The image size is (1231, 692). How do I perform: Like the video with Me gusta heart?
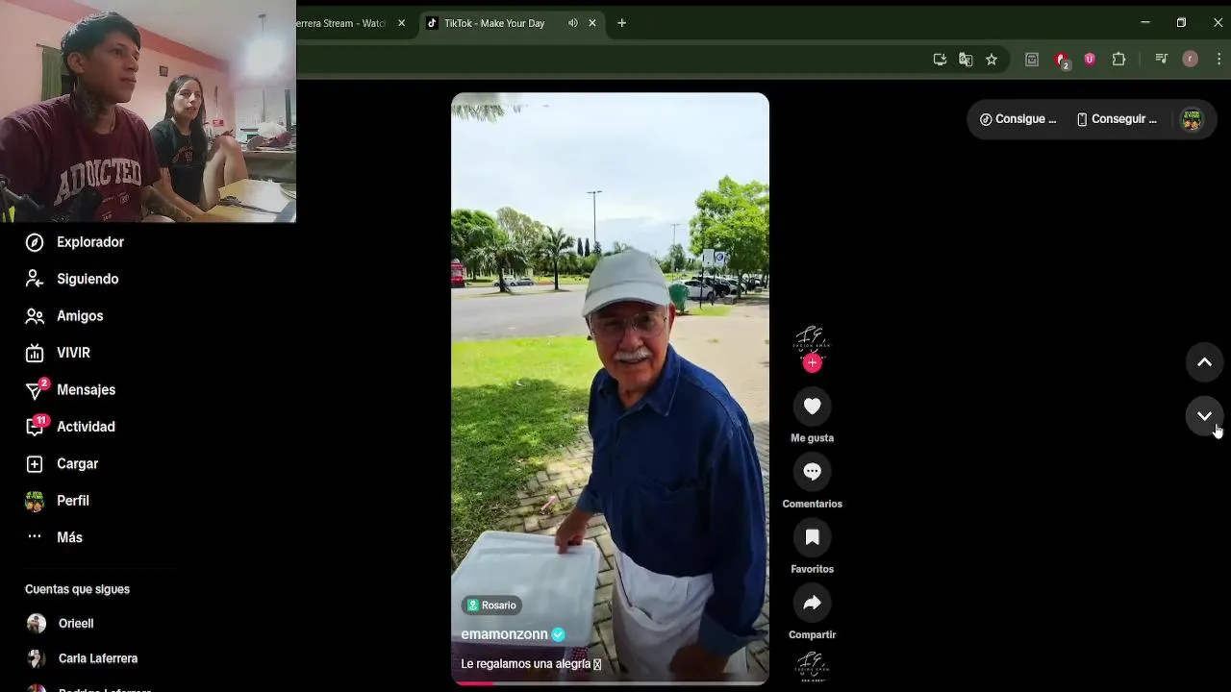click(812, 407)
